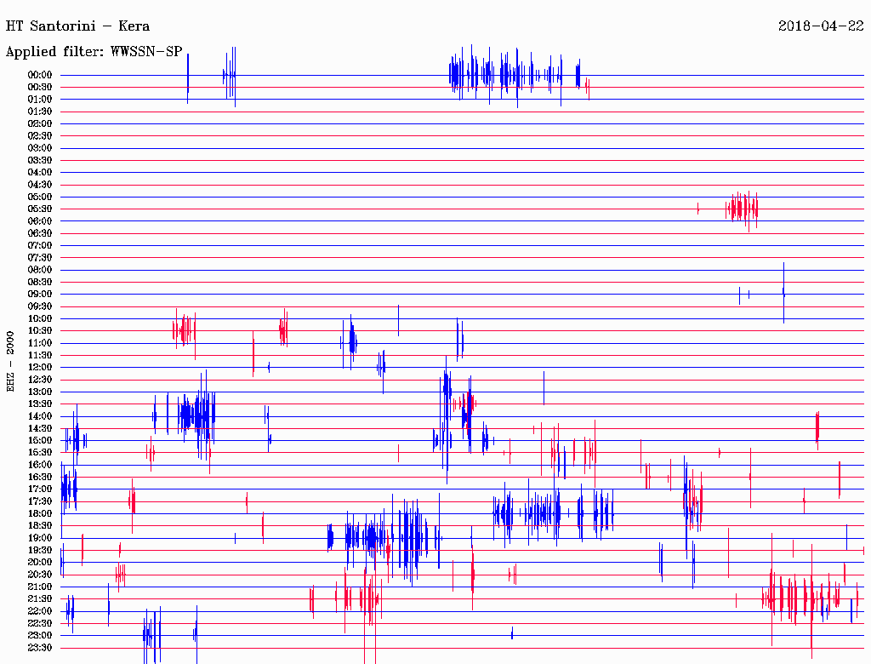Select the 05:30 time label
Viewport: 871px width, 664px height.
click(x=40, y=209)
